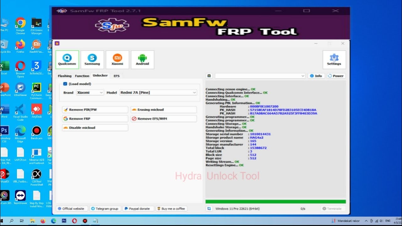Viewport: 402px width, 226px height.
Task: Click the screenshot icon beside Windows version text
Action: click(x=209, y=208)
